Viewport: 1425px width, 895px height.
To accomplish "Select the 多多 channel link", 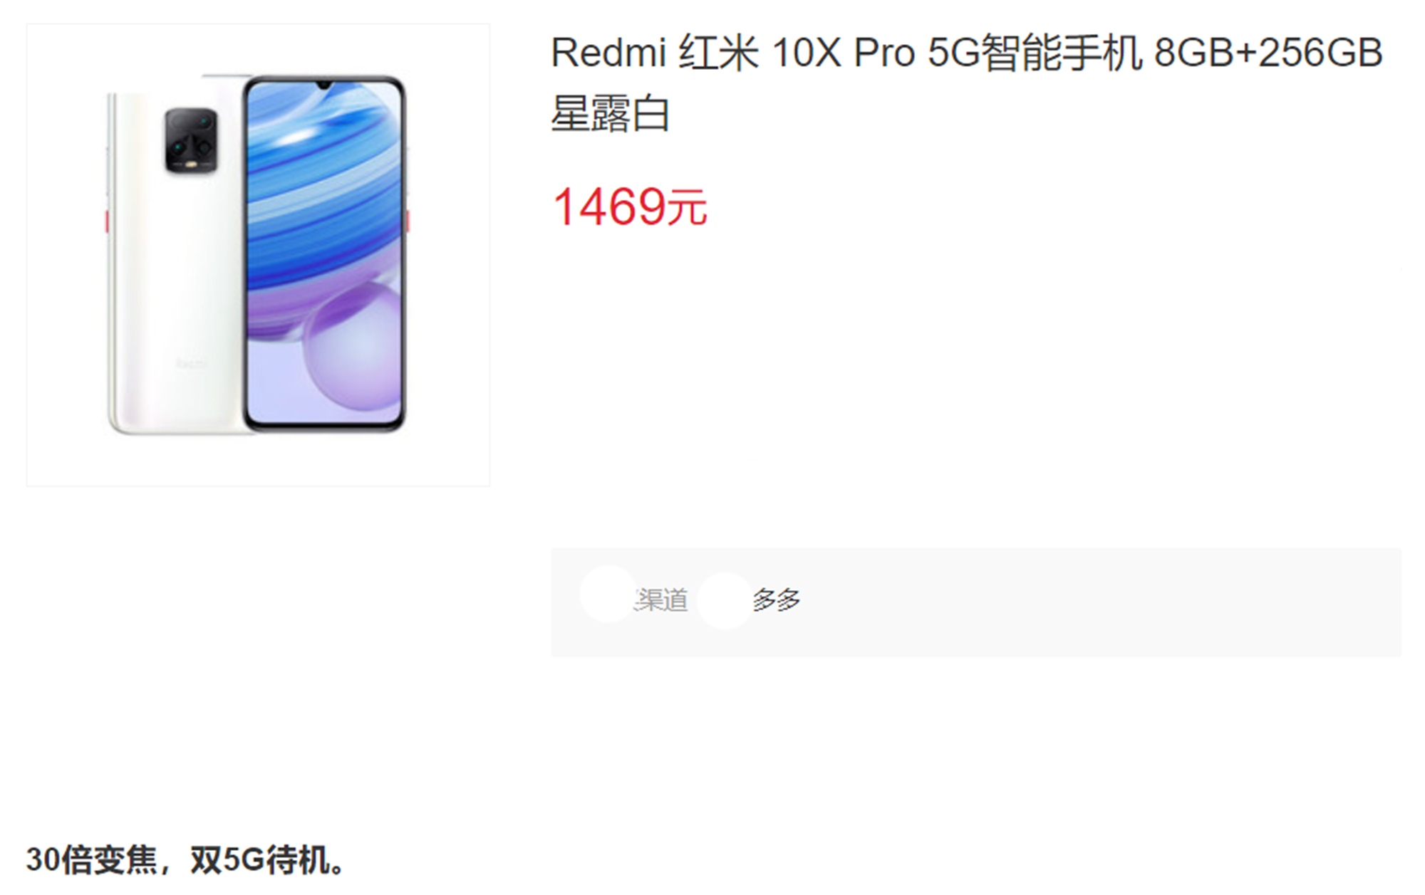I will click(x=777, y=600).
